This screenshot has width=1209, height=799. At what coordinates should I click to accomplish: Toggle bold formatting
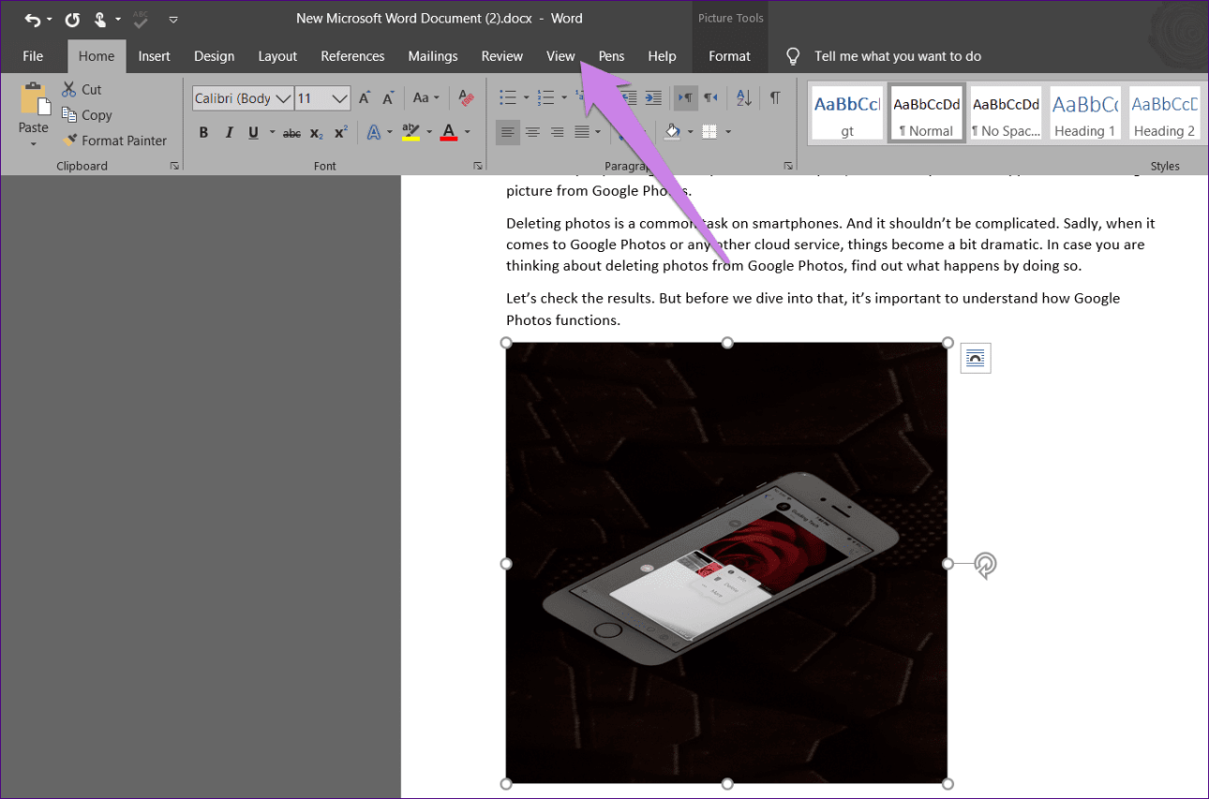(203, 133)
